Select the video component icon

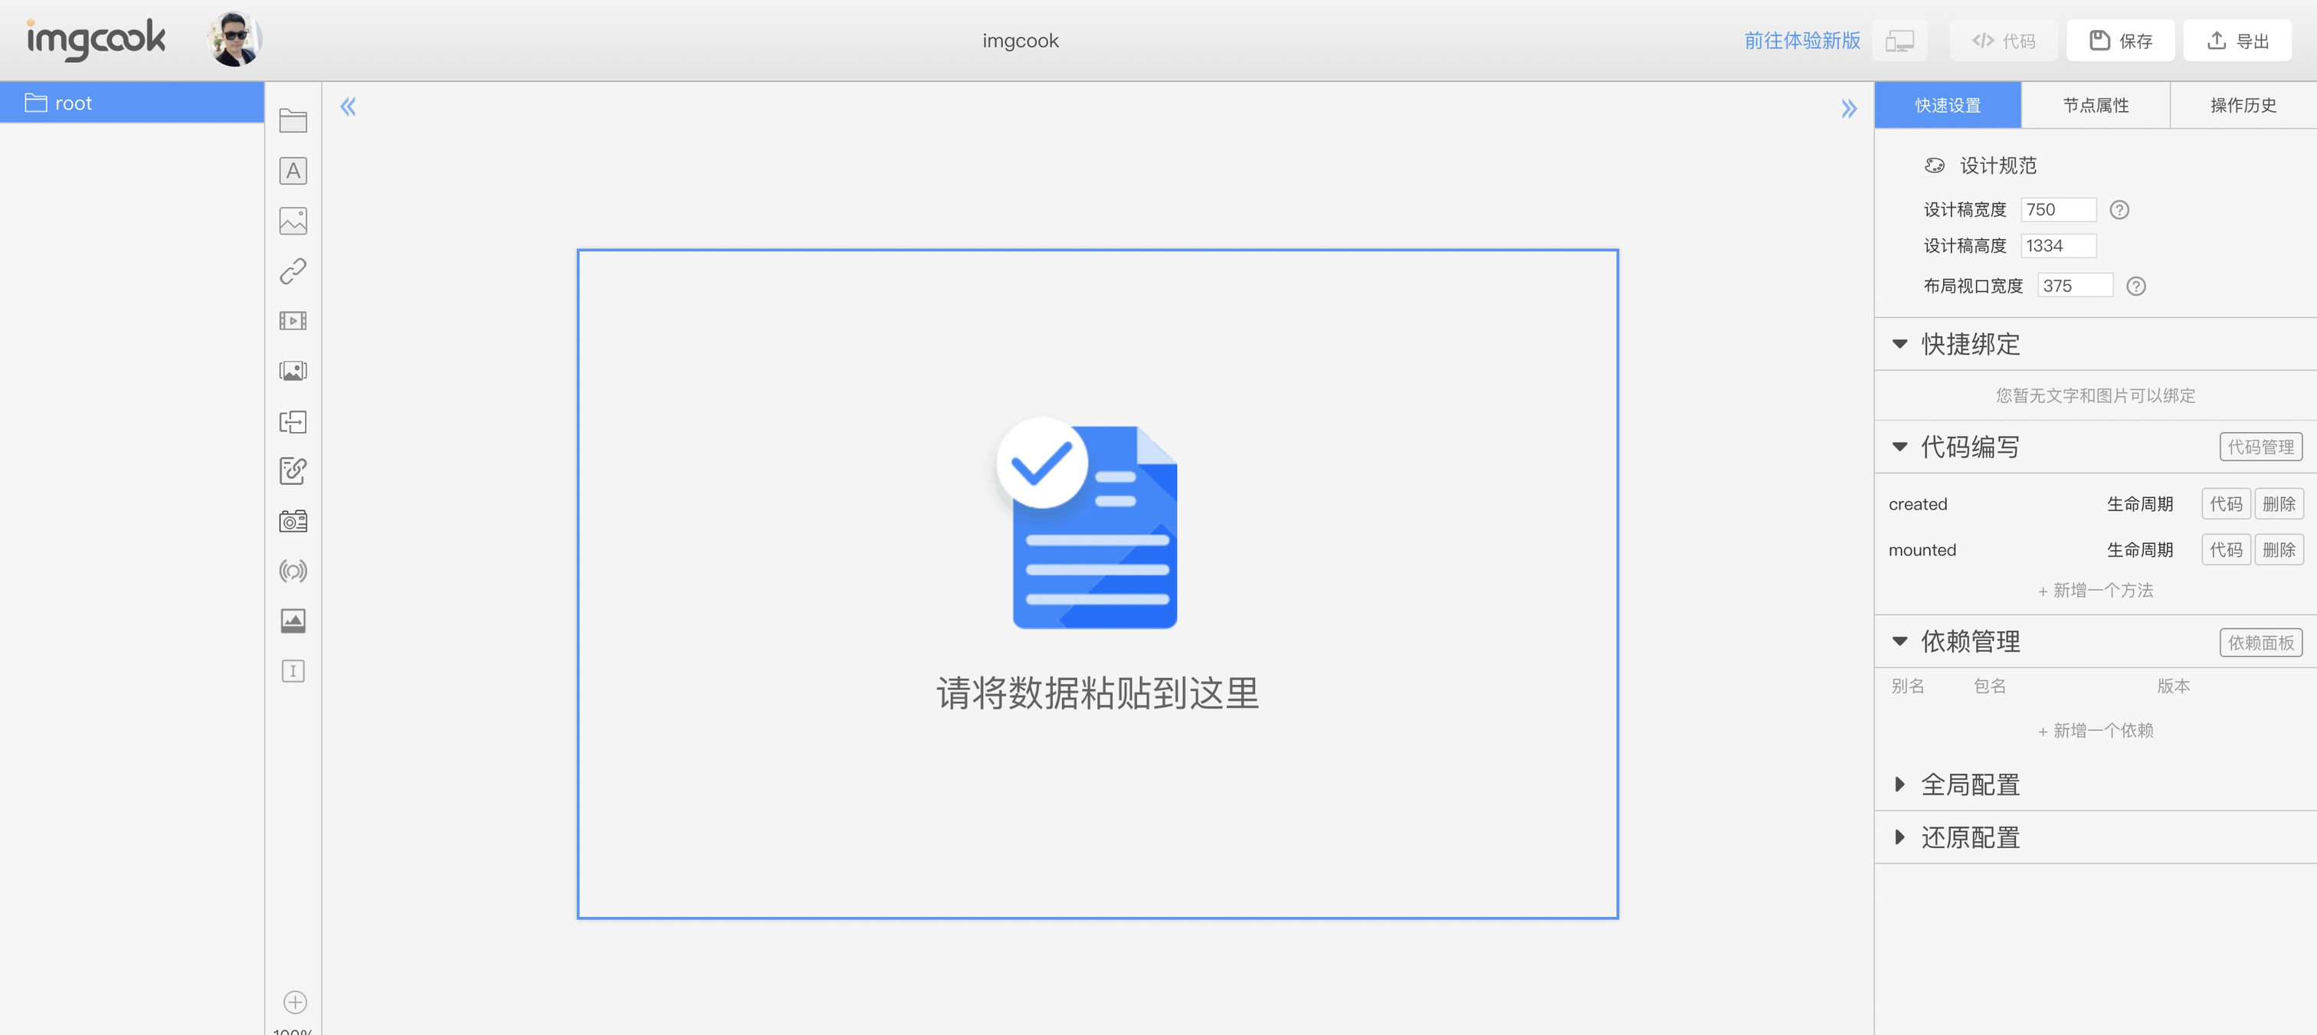[x=293, y=321]
